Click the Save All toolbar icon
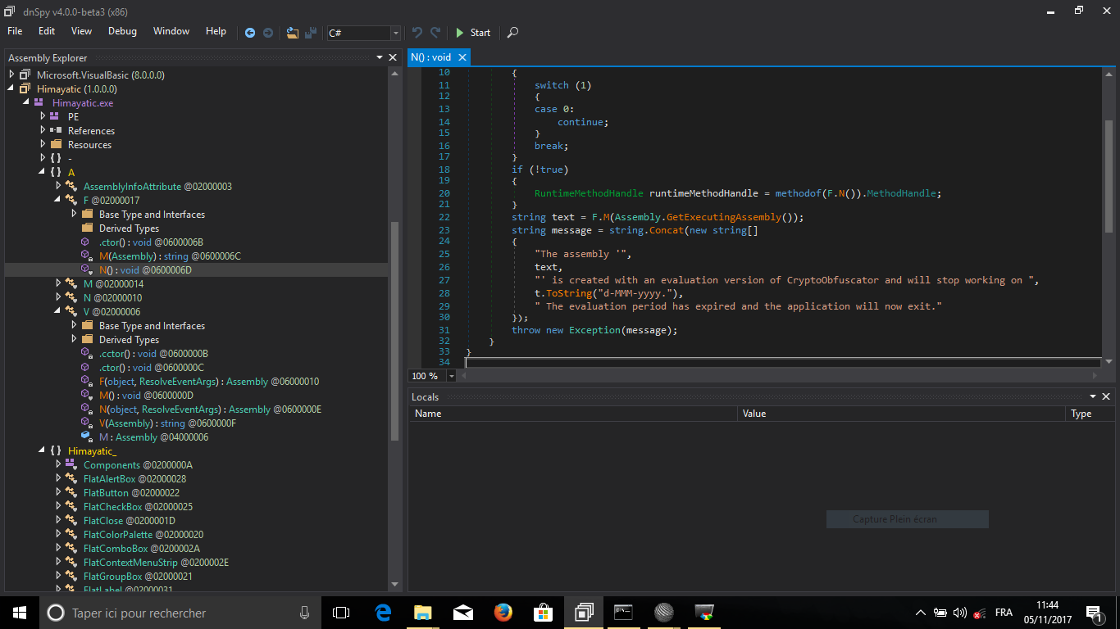The image size is (1120, 629). 311,33
